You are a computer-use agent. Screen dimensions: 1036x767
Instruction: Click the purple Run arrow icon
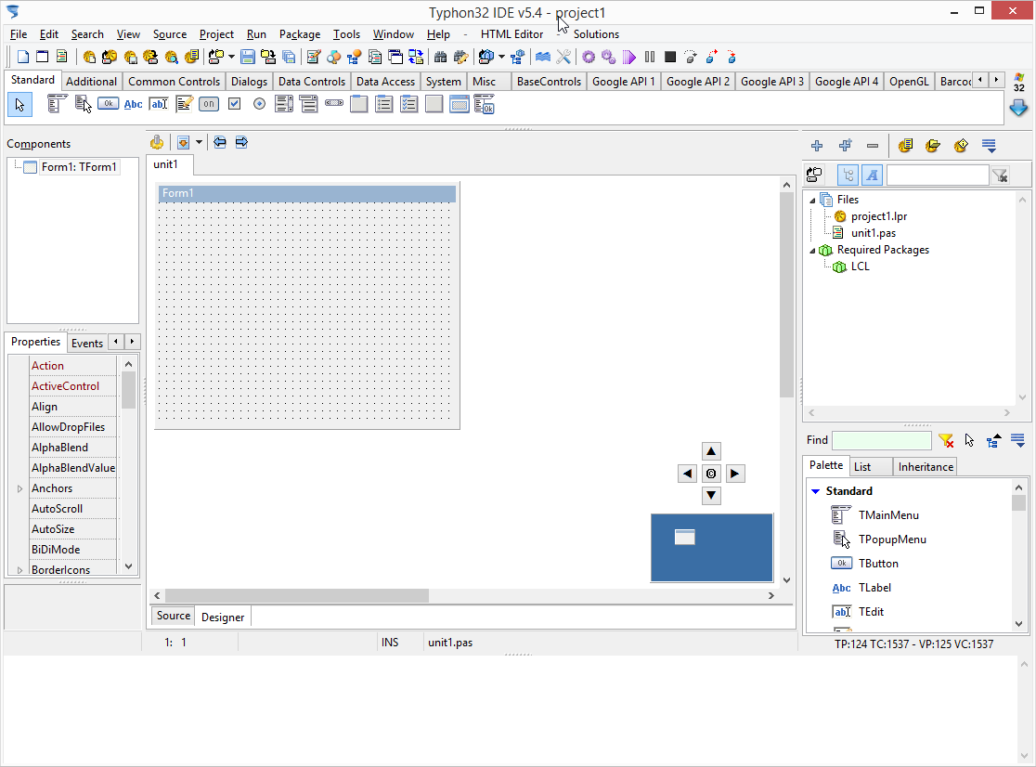click(629, 58)
